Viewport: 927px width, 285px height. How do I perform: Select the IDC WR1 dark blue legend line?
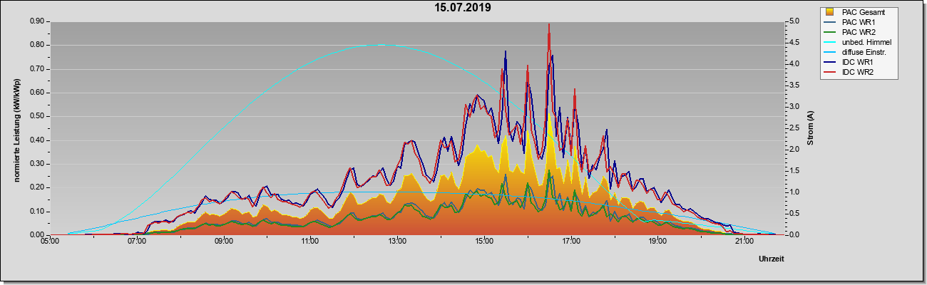pyautogui.click(x=830, y=62)
